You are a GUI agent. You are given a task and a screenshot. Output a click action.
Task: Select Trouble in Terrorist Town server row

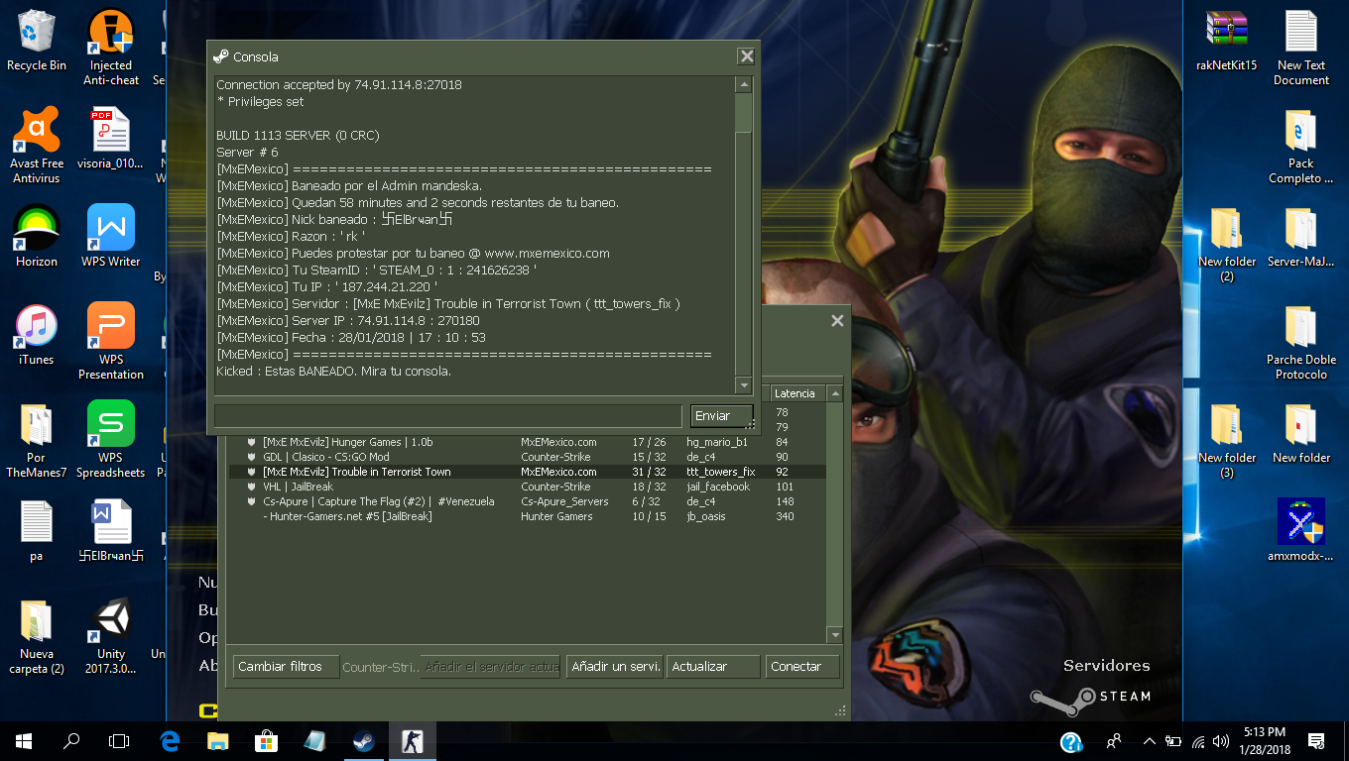(x=527, y=472)
